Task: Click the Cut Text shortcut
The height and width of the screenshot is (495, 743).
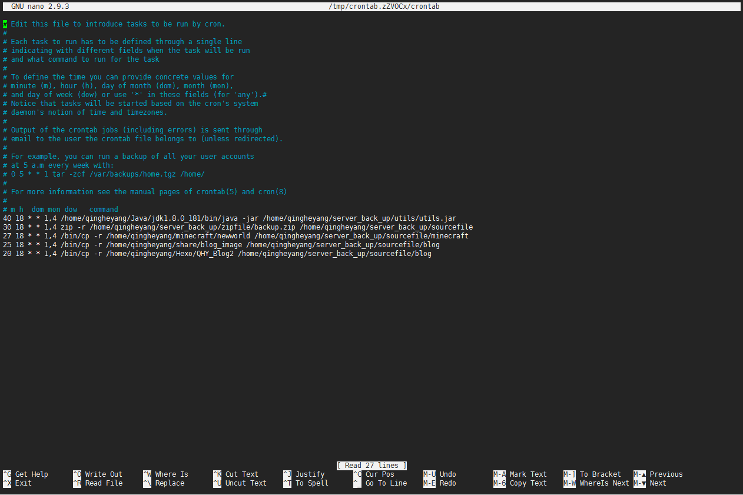Action: 241,474
